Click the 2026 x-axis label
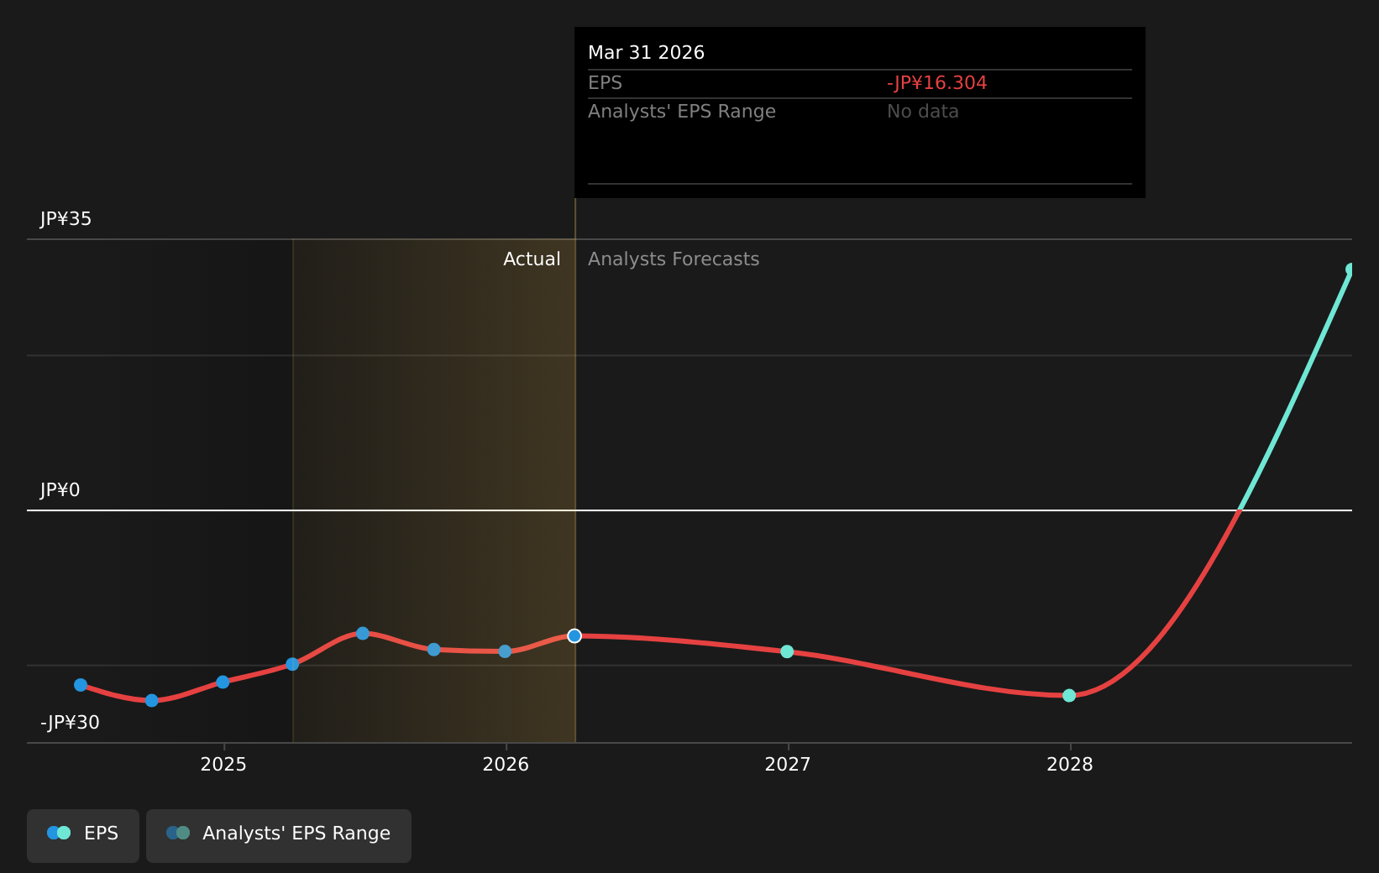This screenshot has height=873, width=1379. pos(506,765)
